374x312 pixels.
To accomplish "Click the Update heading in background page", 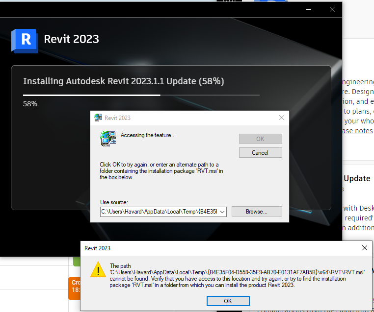I will pos(357,178).
